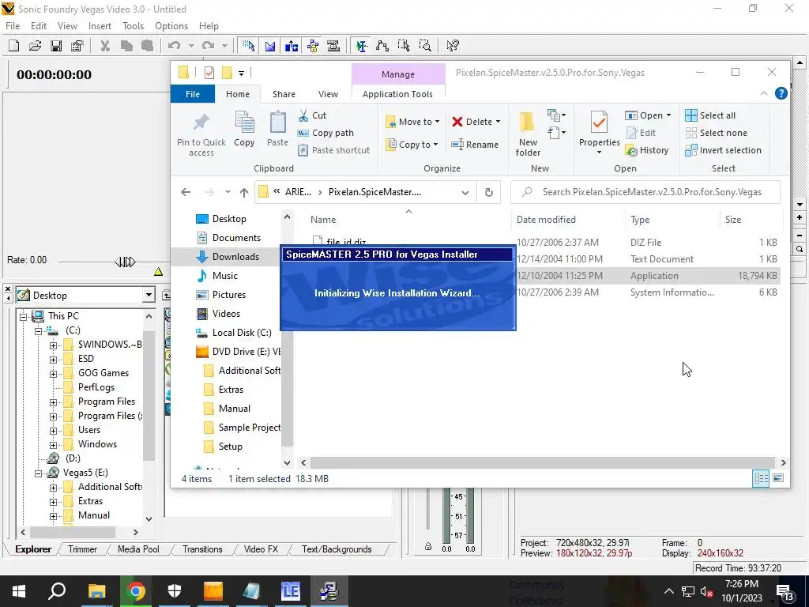809x607 pixels.
Task: Open the Undo history dropdown arrow
Action: pos(191,46)
